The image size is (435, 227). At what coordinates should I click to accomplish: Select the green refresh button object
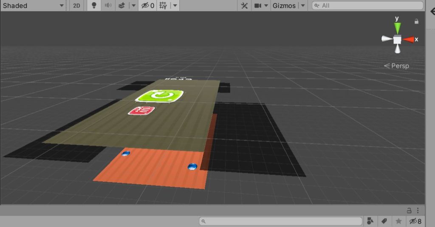click(x=159, y=96)
